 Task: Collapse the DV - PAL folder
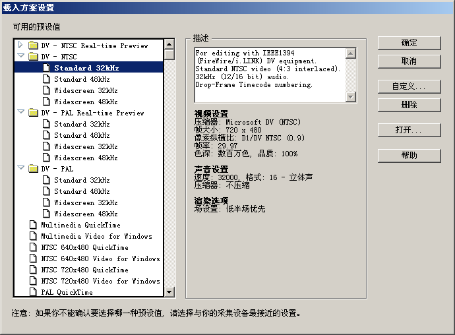click(x=20, y=167)
